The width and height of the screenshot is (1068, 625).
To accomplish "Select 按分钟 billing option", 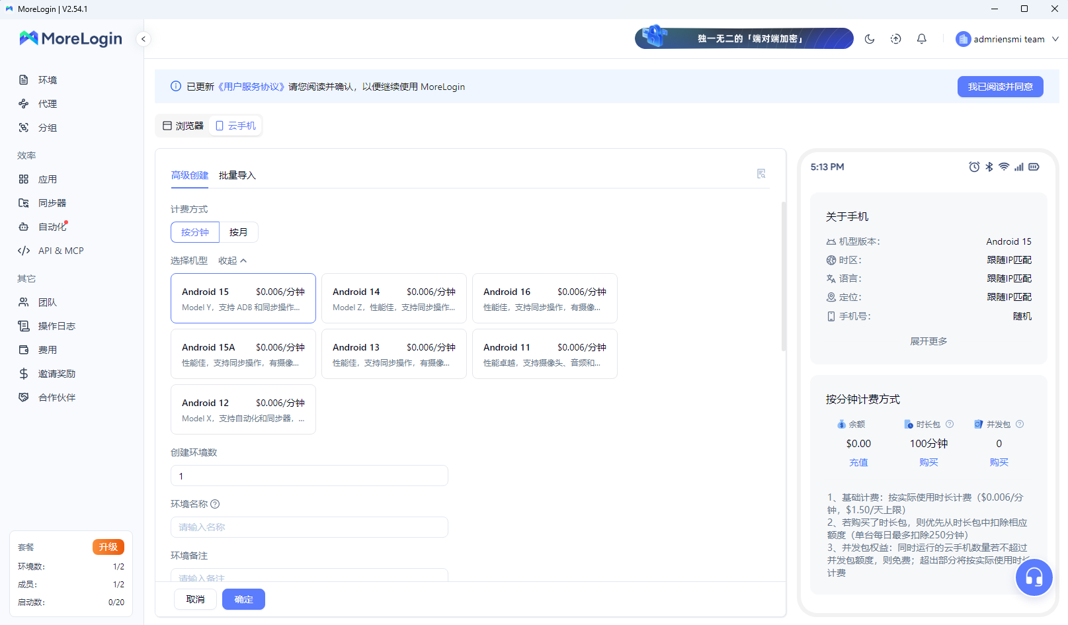I will (195, 232).
